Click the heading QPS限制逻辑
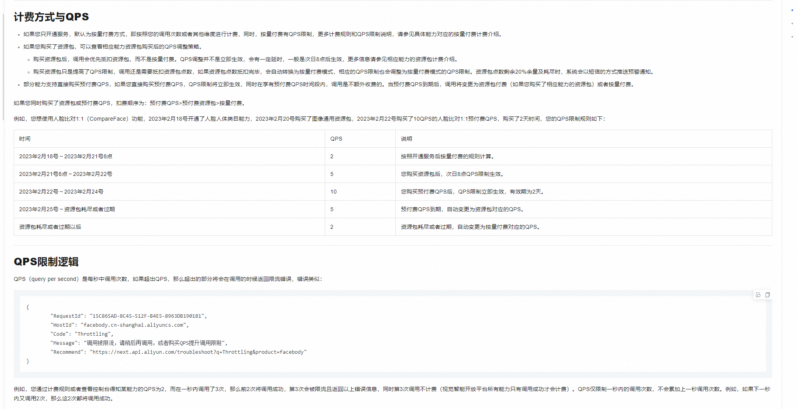 coord(46,262)
